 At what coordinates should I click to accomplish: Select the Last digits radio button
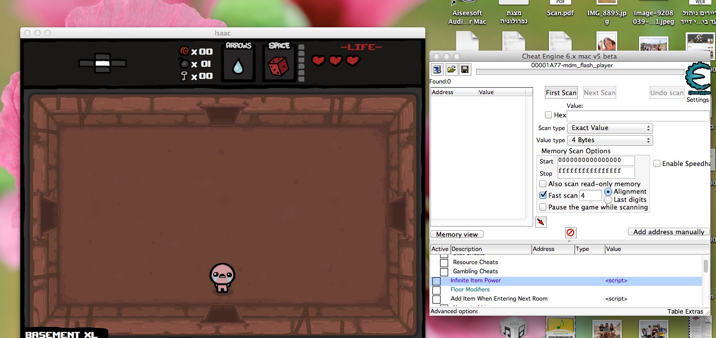coord(608,200)
